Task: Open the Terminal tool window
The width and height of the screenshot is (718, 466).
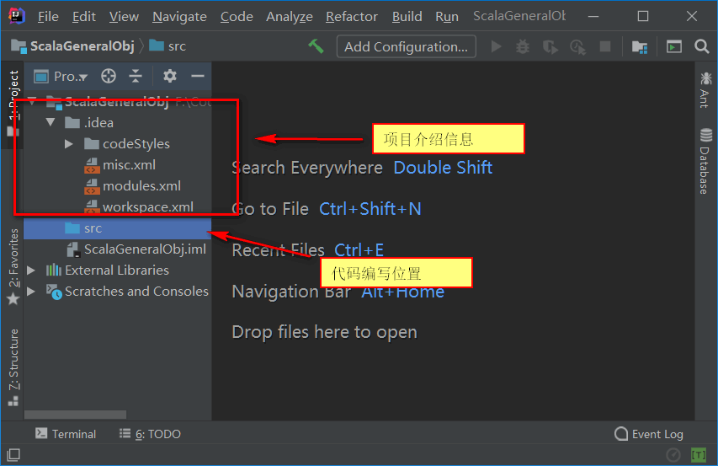Action: pyautogui.click(x=66, y=434)
